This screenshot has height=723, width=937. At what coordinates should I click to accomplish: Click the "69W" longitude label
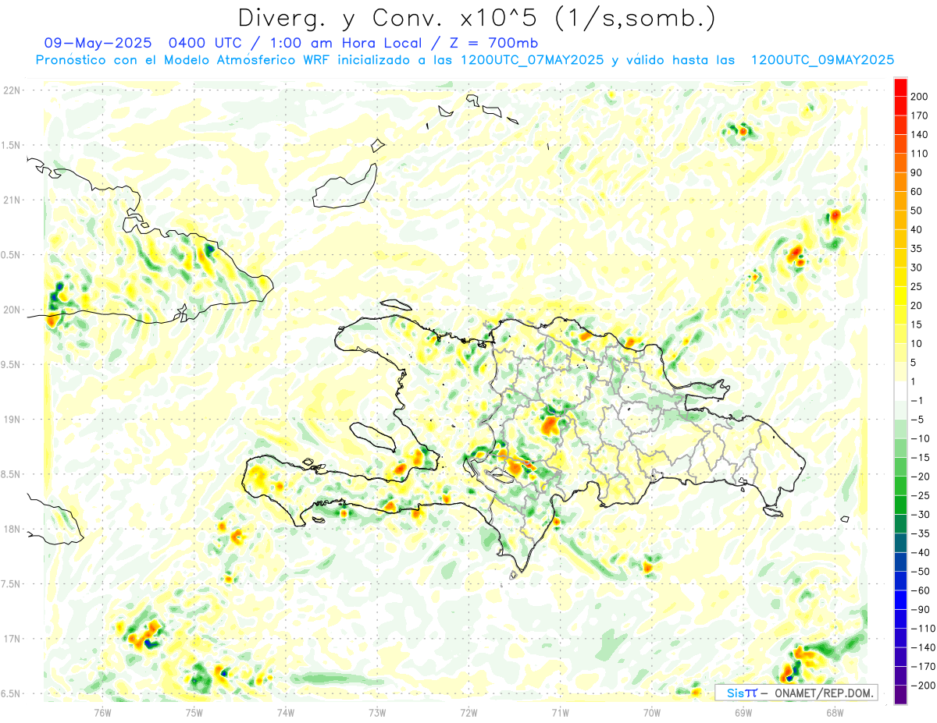coord(743,711)
